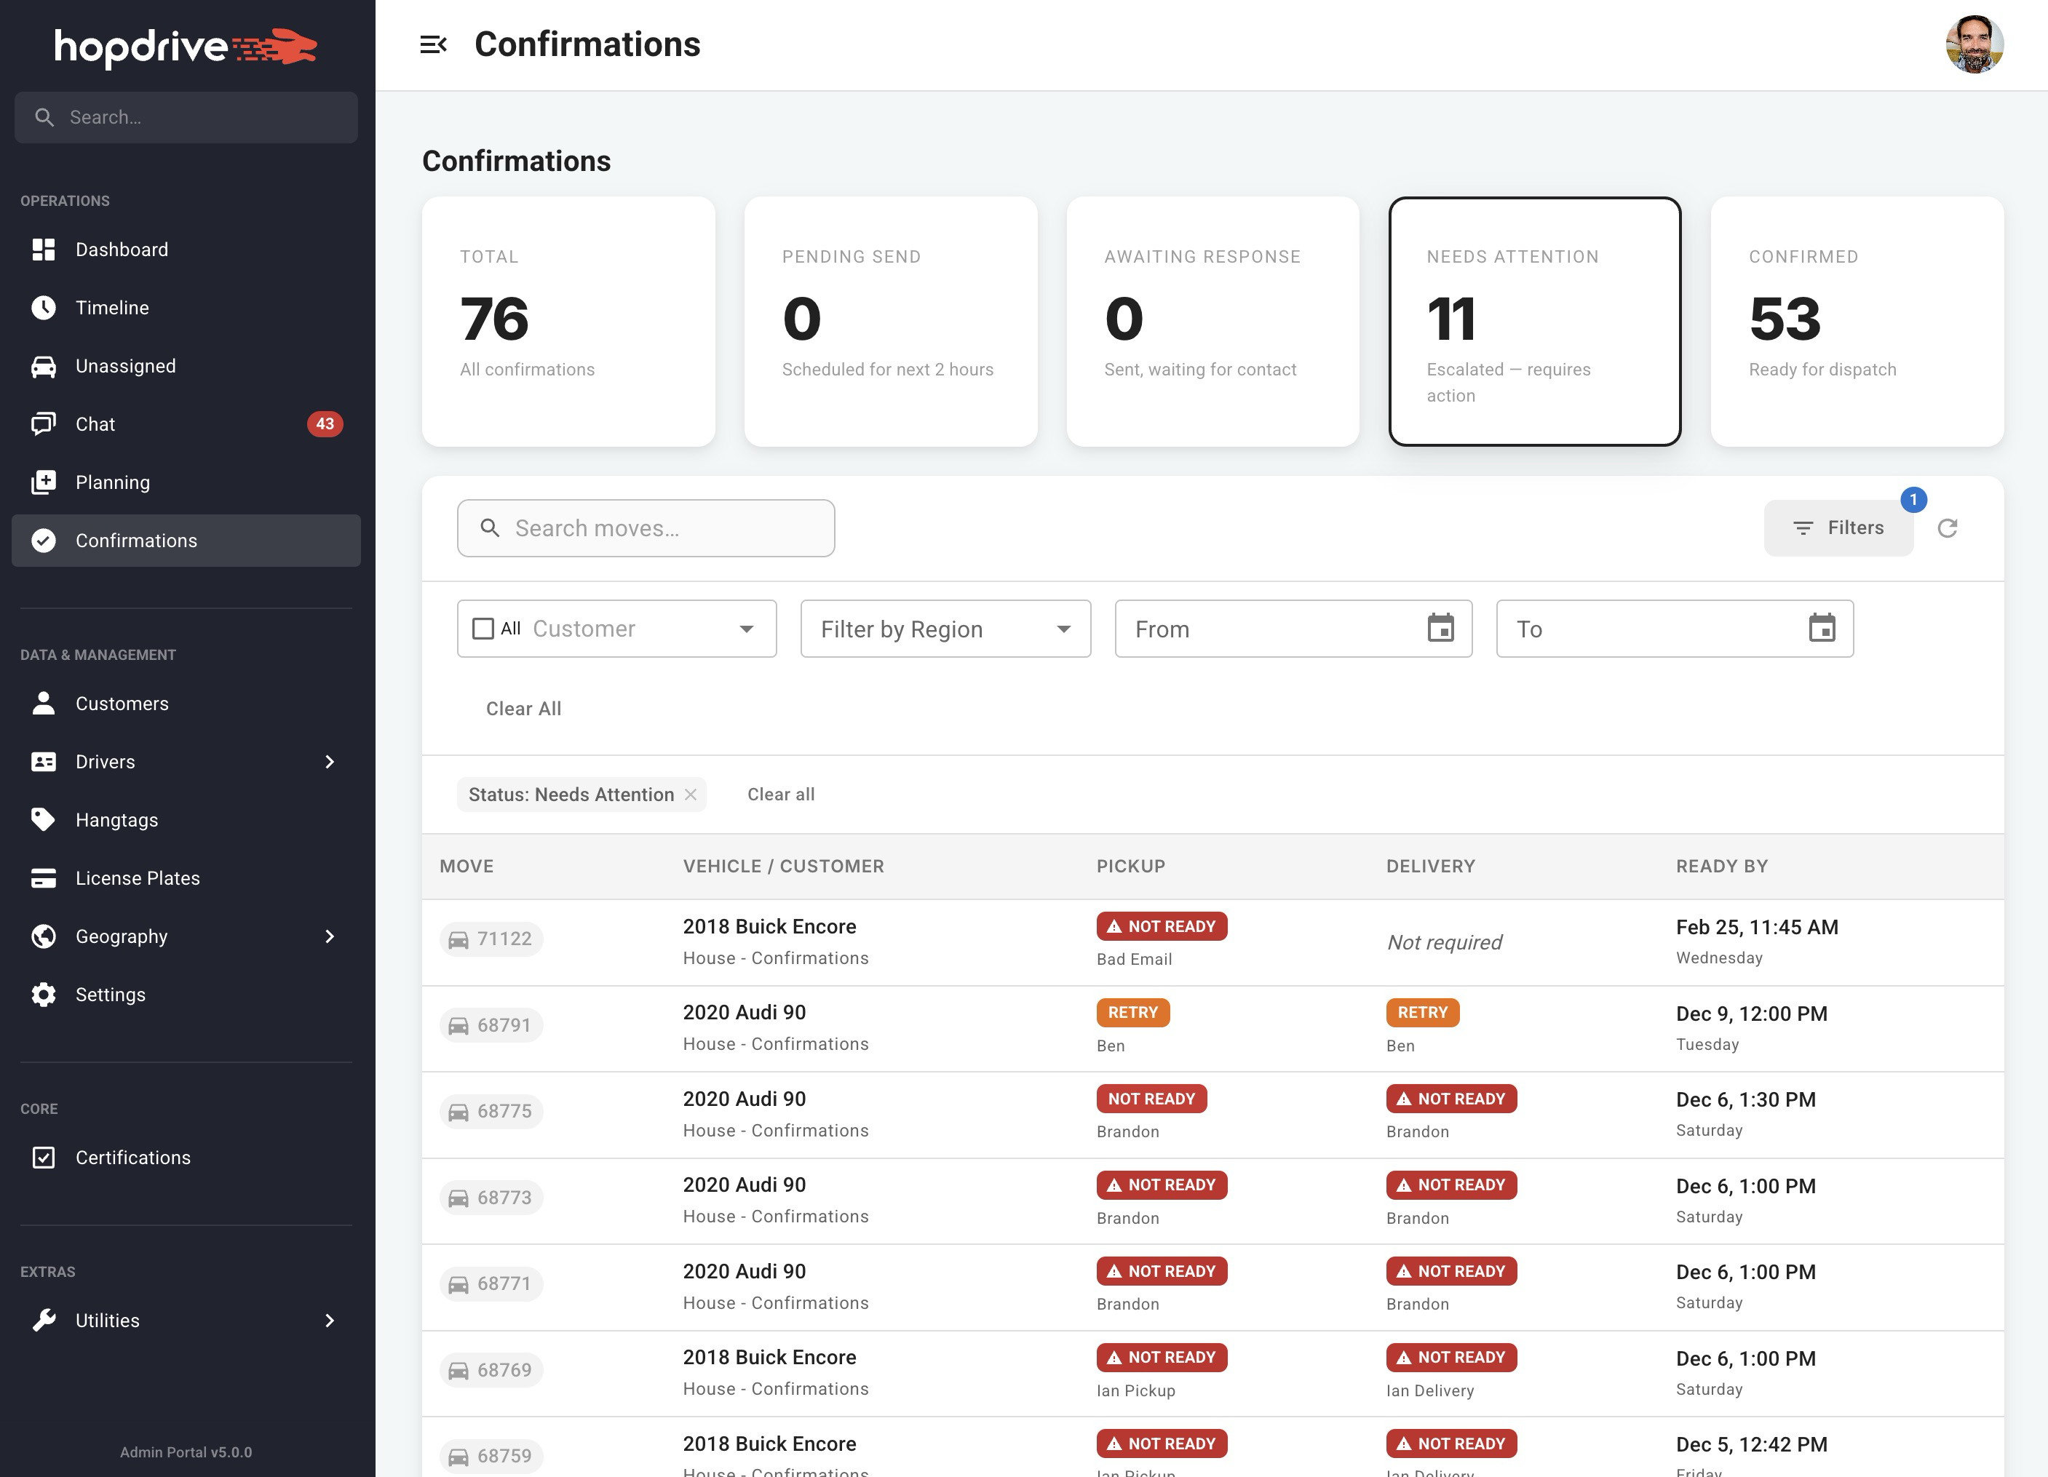This screenshot has height=1477, width=2048.
Task: Navigate to Timeline in sidebar
Action: pos(112,308)
